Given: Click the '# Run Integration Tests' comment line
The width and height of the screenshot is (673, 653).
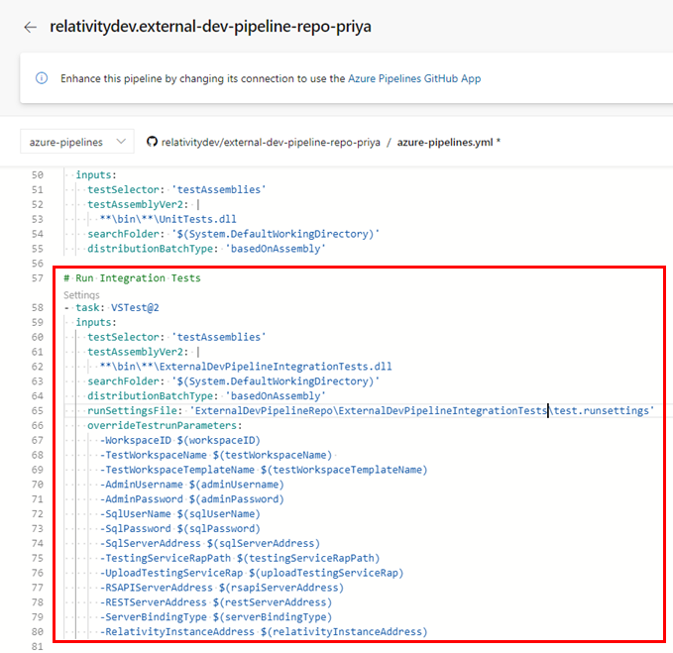Looking at the screenshot, I should [132, 278].
